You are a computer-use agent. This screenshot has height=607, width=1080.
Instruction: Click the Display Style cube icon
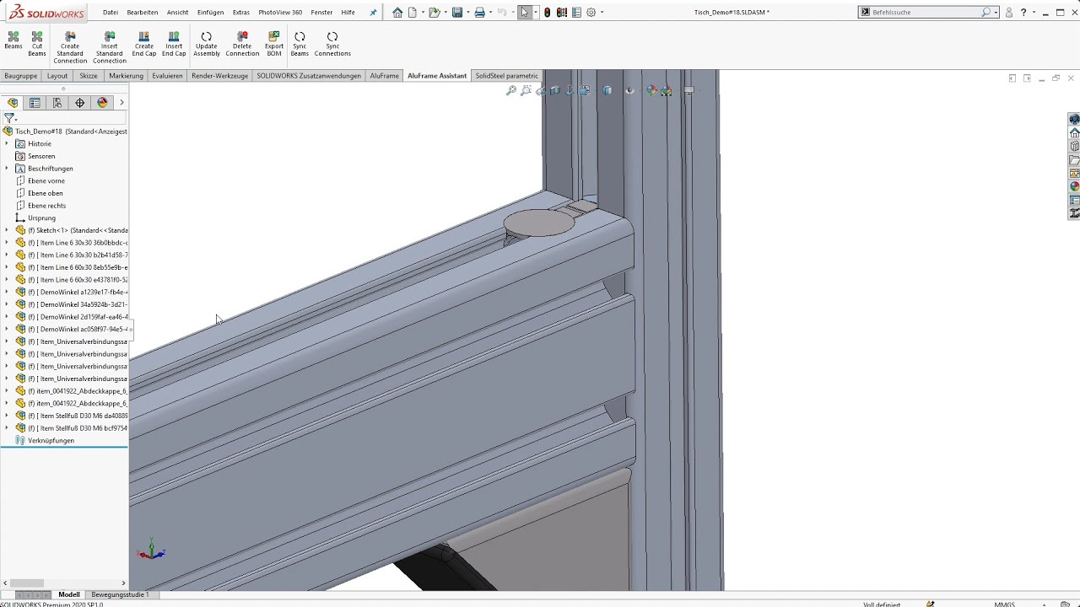[607, 90]
